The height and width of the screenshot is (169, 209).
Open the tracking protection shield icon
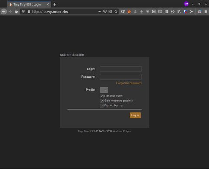(24, 11)
